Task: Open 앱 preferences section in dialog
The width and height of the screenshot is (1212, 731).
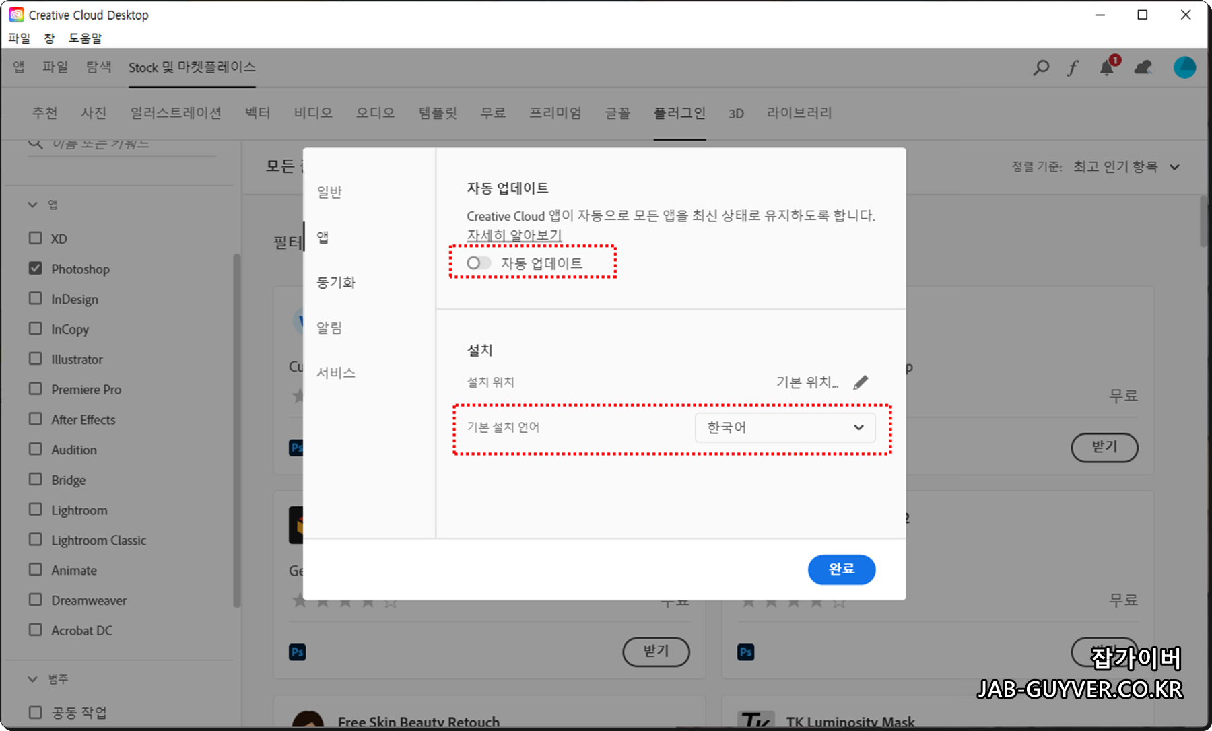Action: (x=323, y=237)
